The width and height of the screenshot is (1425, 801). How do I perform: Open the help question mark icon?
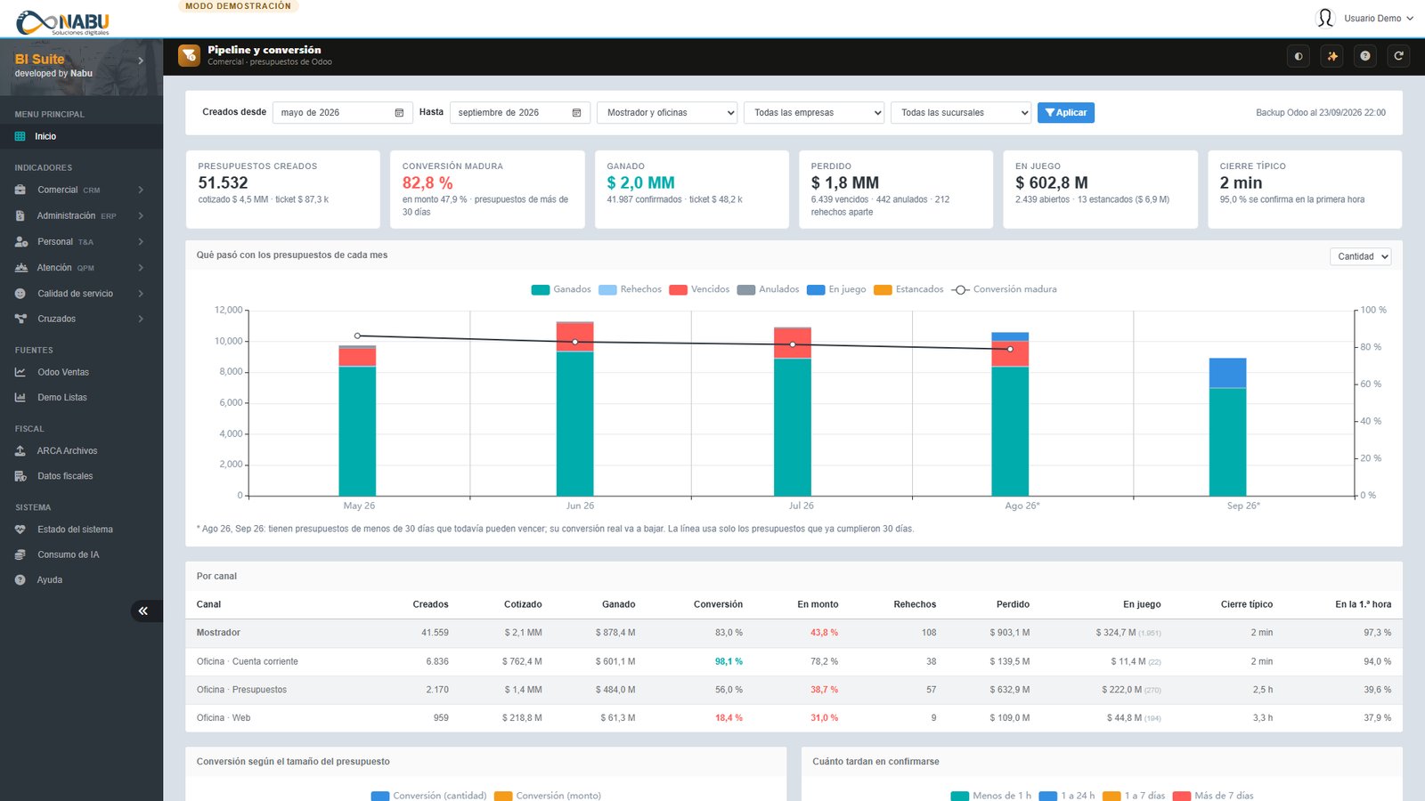click(x=1365, y=56)
